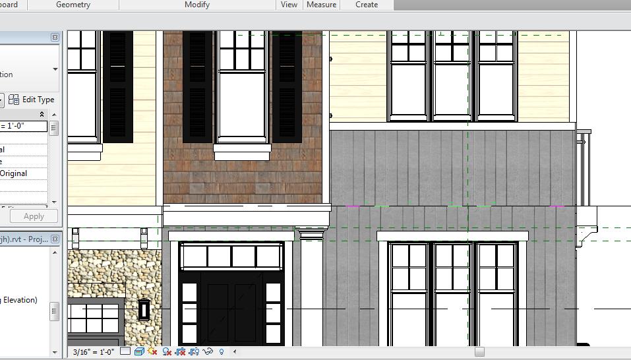Open the Modify ribbon panel label
Viewport: 631px width, 360px height.
tap(197, 5)
